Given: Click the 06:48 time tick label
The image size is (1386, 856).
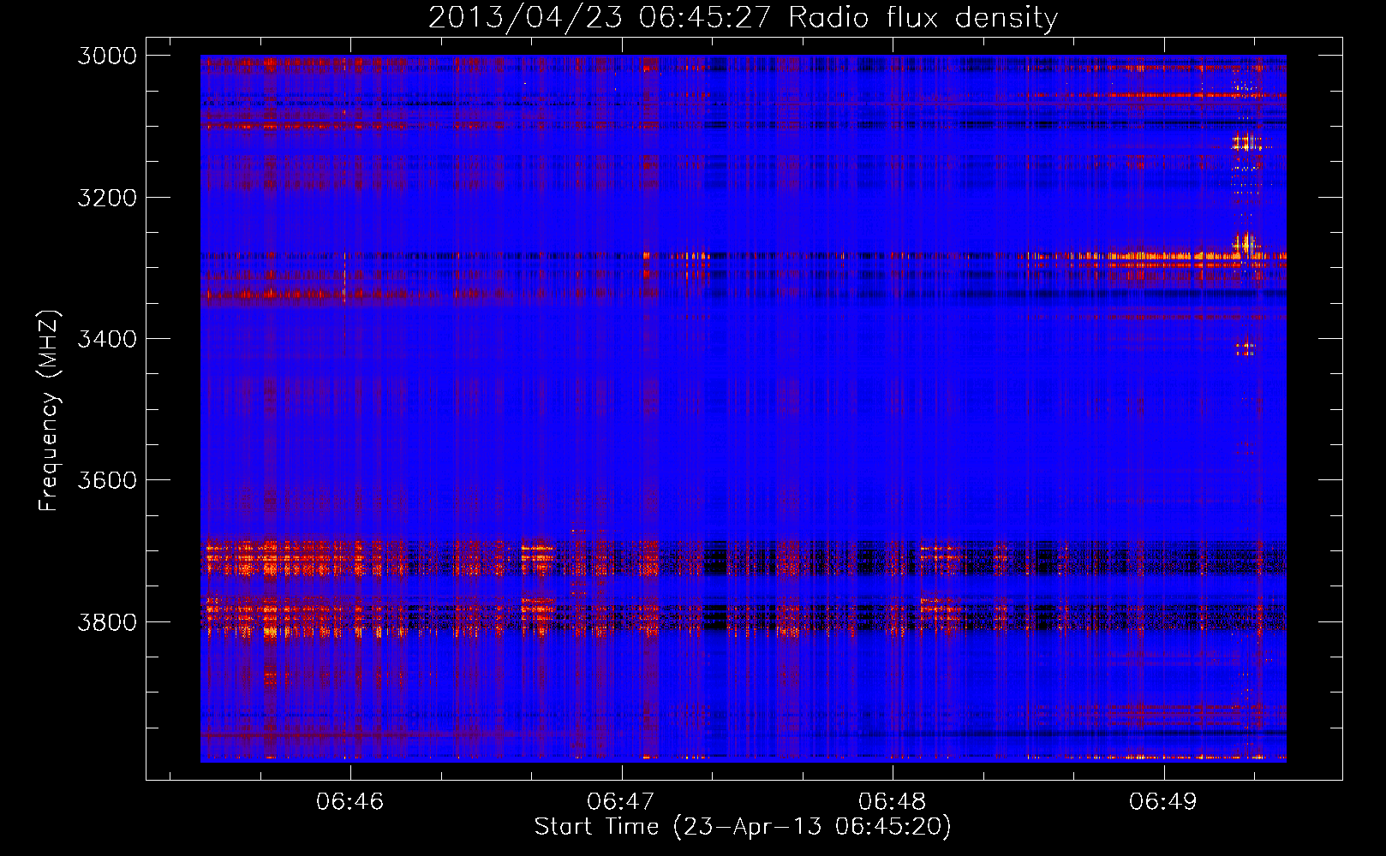Looking at the screenshot, I should pyautogui.click(x=893, y=801).
